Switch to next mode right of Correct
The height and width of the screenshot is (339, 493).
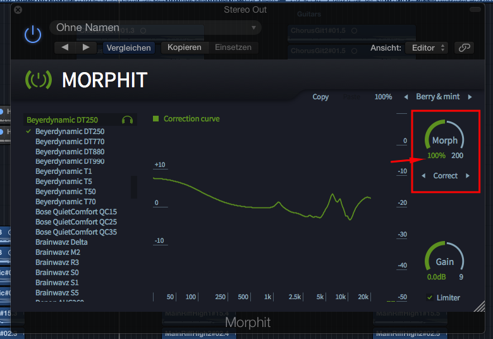[468, 176]
